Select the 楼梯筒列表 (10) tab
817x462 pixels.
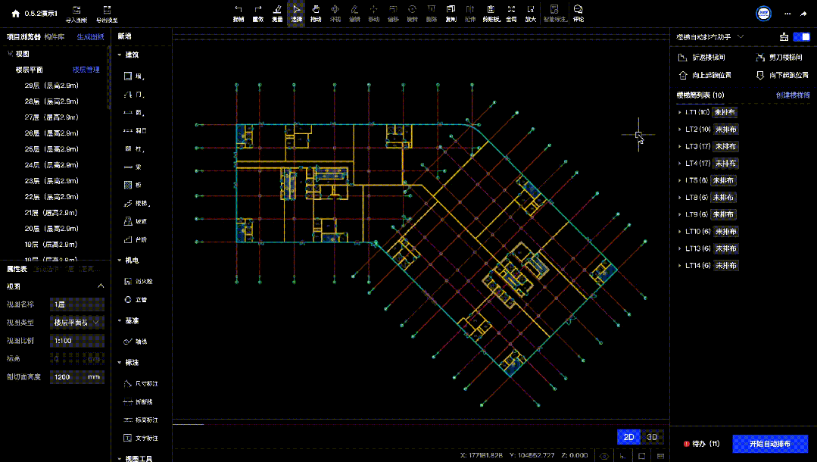(x=700, y=95)
